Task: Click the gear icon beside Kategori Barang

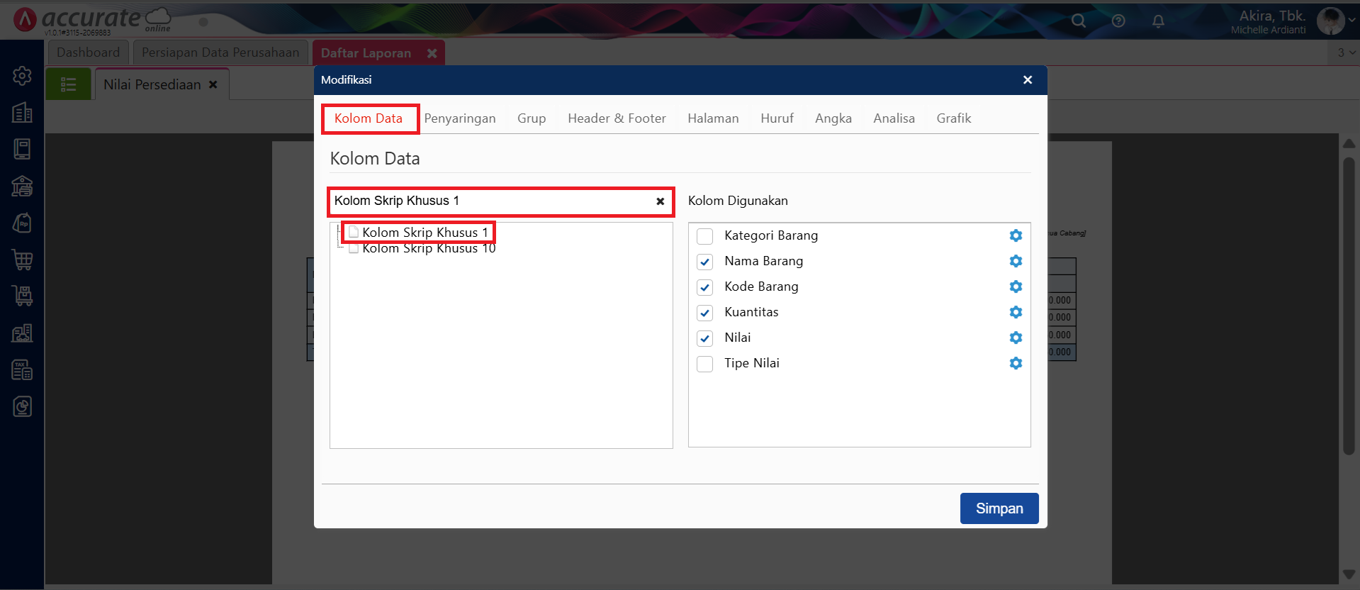Action: coord(1016,235)
